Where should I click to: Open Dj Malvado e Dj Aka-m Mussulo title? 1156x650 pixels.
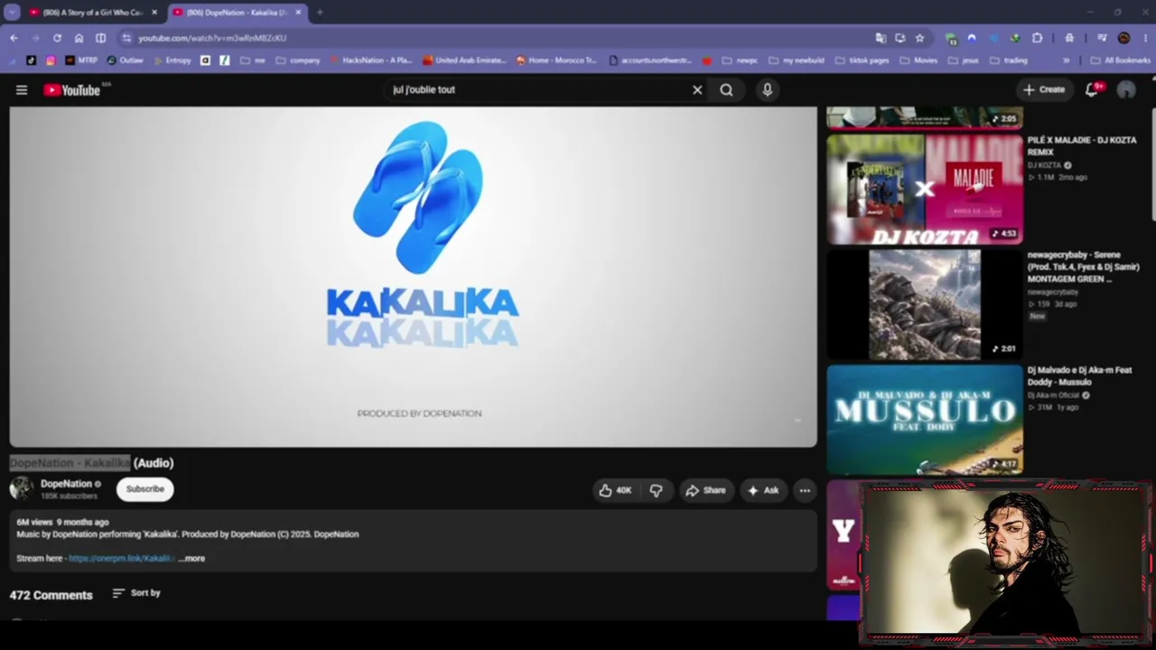coord(1079,376)
